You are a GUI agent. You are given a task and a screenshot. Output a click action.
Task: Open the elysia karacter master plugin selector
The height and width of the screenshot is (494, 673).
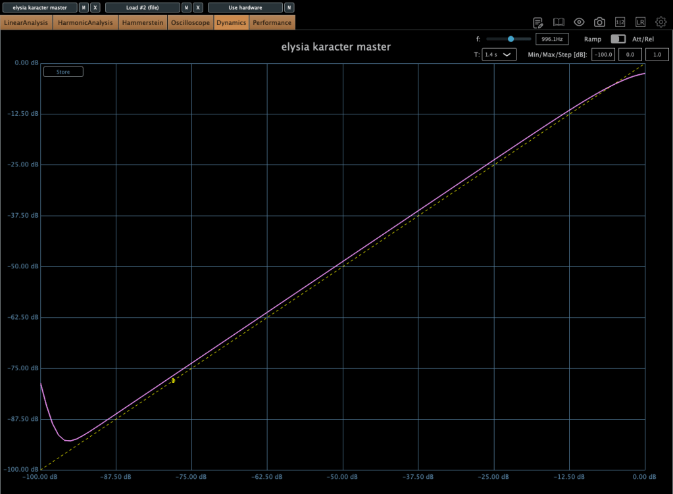pyautogui.click(x=40, y=8)
